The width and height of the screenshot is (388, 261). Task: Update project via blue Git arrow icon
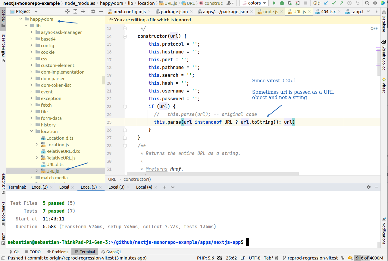[x=326, y=3]
